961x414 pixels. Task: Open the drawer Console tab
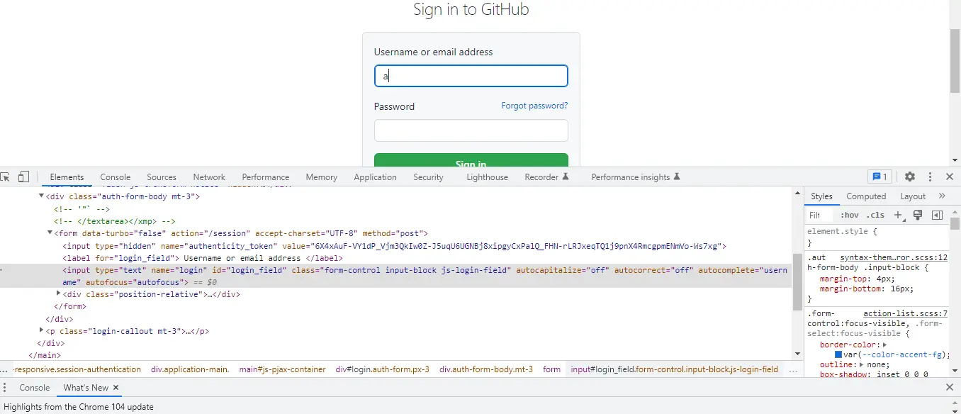tap(35, 388)
